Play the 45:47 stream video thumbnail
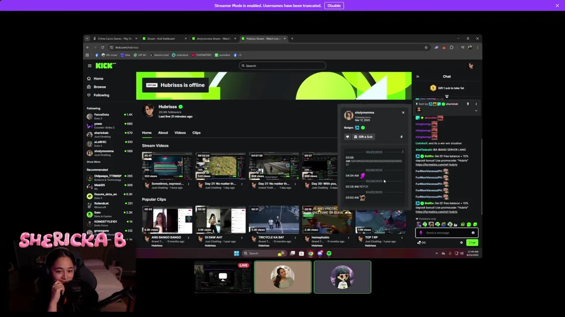This screenshot has width=565, height=317. coord(167,166)
